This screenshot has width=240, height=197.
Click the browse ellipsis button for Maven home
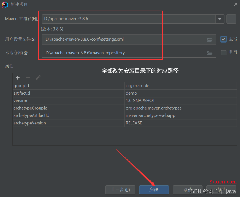click(231, 19)
